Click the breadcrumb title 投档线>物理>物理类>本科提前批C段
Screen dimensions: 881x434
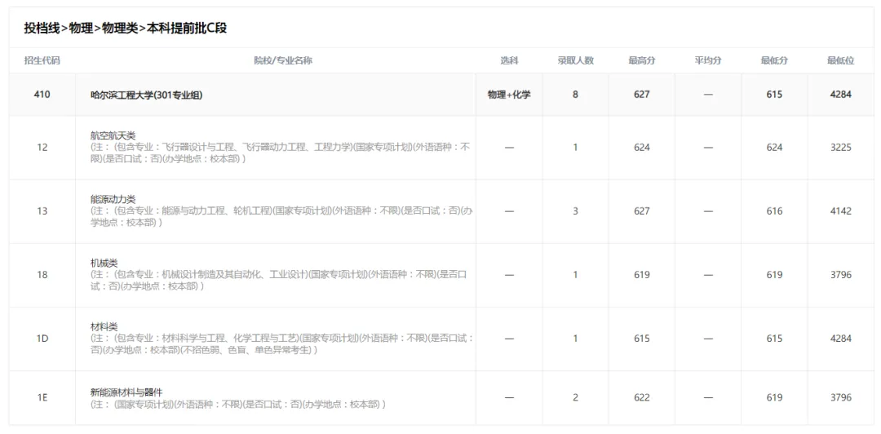pyautogui.click(x=126, y=28)
